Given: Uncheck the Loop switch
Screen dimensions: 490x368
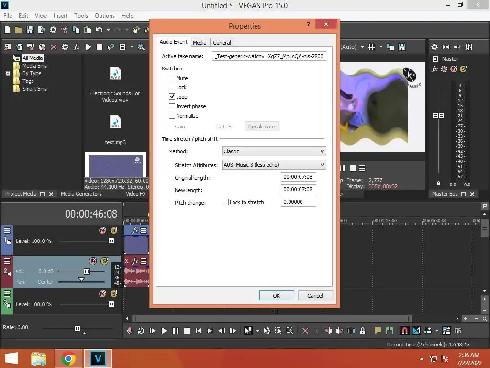Looking at the screenshot, I should point(172,97).
